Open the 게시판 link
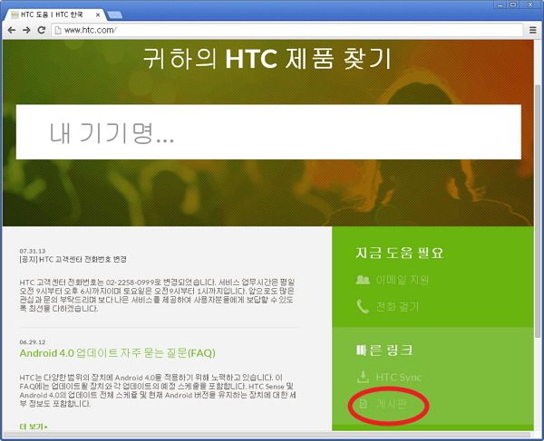This screenshot has width=544, height=441. pyautogui.click(x=392, y=404)
